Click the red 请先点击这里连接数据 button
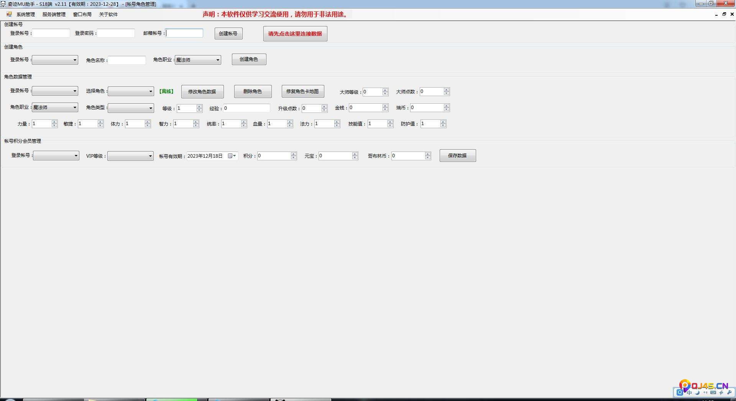 (295, 34)
